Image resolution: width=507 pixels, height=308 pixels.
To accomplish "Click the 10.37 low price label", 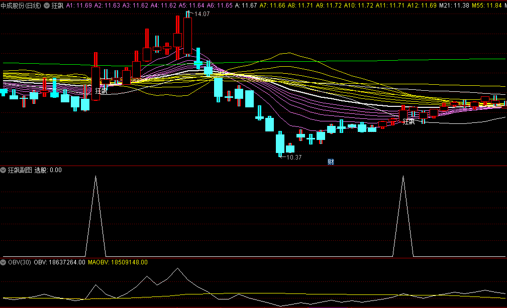I will (x=294, y=157).
